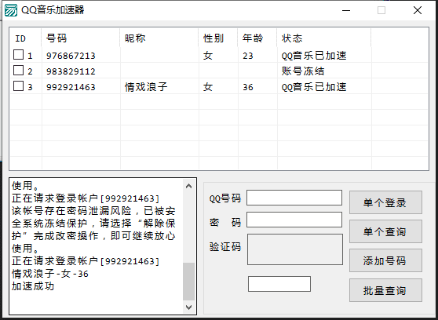Click the 单个查询 button
The image size is (438, 320).
coord(385,231)
